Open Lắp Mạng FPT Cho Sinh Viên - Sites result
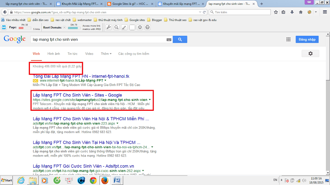Image resolution: width=330 pixels, height=185 pixels. point(78,95)
